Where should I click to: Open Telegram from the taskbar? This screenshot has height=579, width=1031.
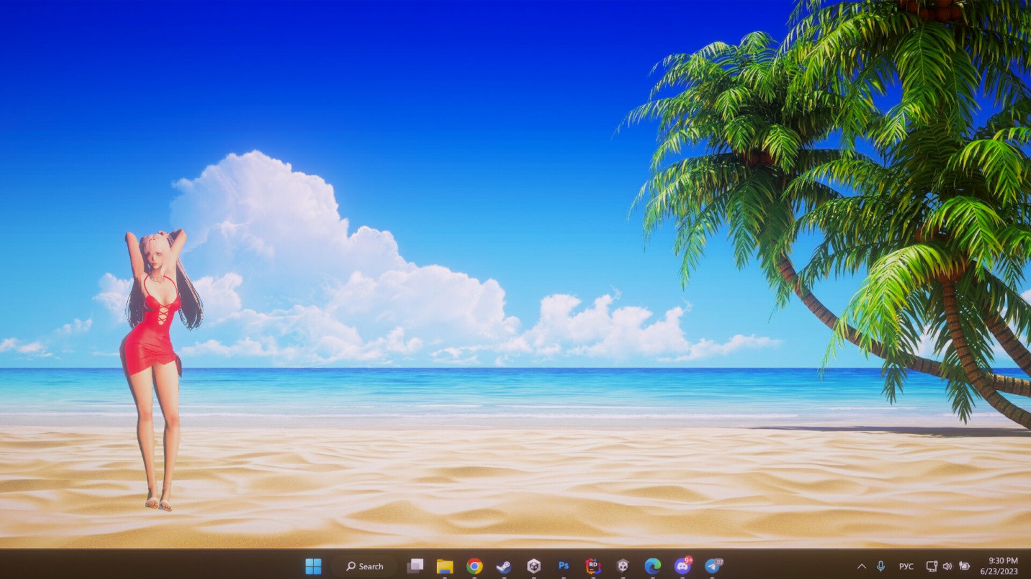click(x=712, y=566)
